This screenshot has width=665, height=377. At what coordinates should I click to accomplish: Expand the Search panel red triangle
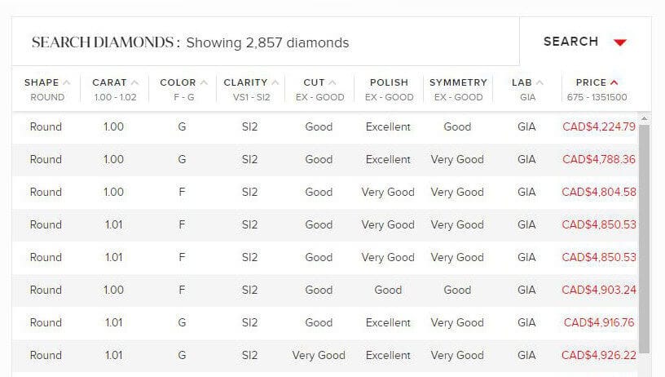point(620,42)
